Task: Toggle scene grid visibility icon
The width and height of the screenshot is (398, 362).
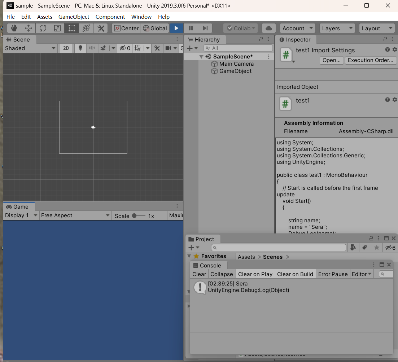Action: point(137,48)
